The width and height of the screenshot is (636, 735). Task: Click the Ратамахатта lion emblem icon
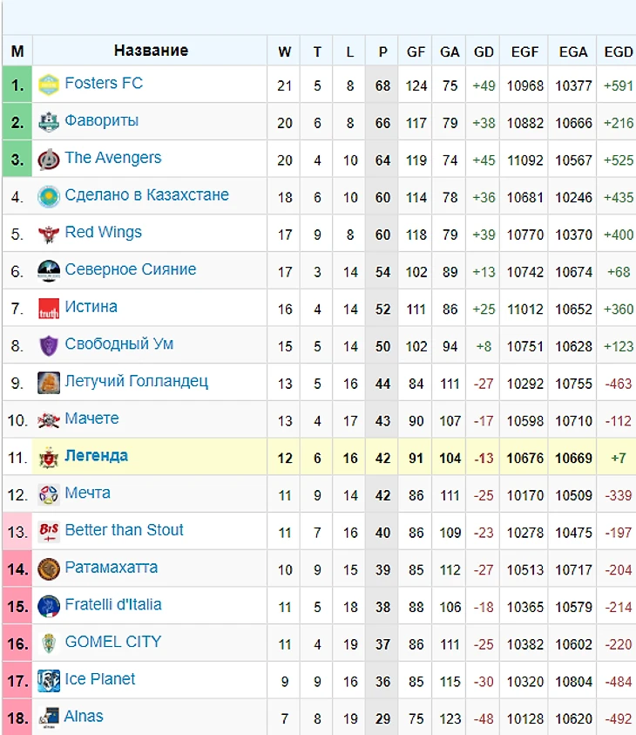click(49, 569)
